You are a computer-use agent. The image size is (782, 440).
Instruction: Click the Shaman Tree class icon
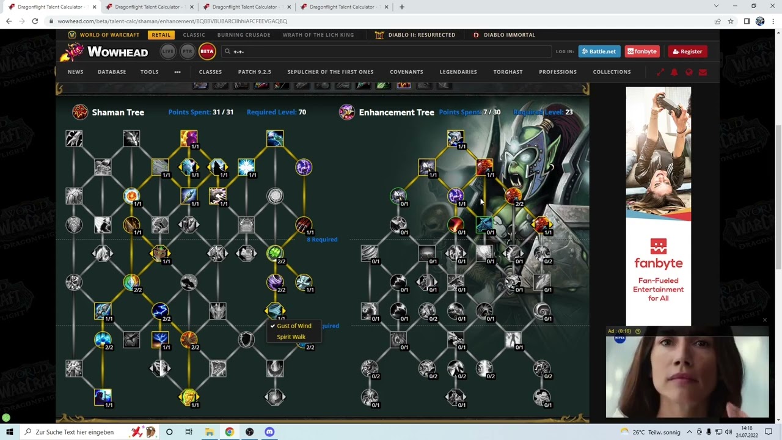pyautogui.click(x=80, y=112)
